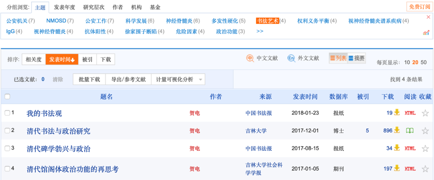The width and height of the screenshot is (434, 180).
Task: Sort results by 相关度
Action: [34, 59]
